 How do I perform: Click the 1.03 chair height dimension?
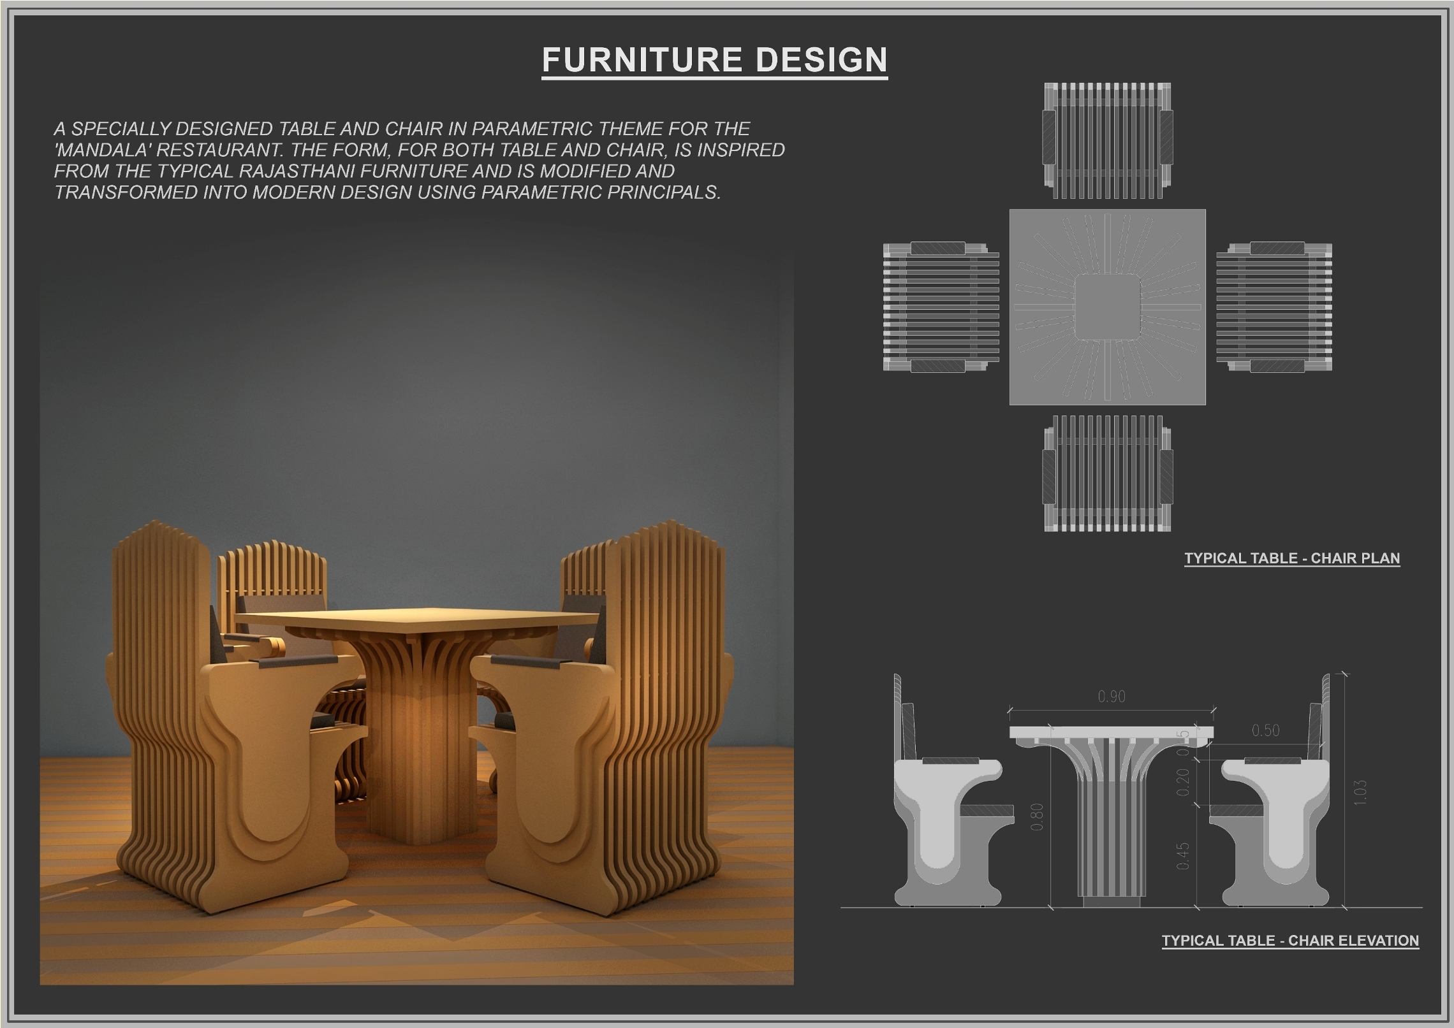pyautogui.click(x=1360, y=792)
